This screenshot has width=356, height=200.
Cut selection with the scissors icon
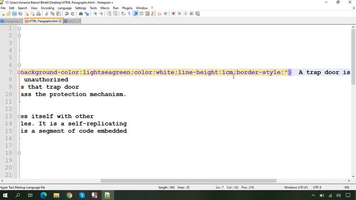tap(46, 13)
